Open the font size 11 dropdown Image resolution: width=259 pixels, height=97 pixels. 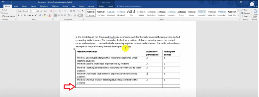coord(35,11)
